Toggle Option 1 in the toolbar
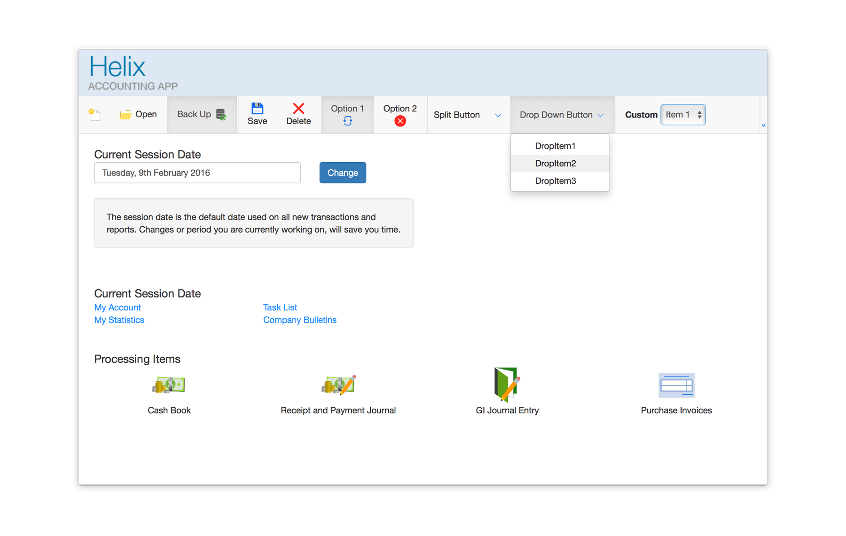The width and height of the screenshot is (846, 536). pos(347,115)
